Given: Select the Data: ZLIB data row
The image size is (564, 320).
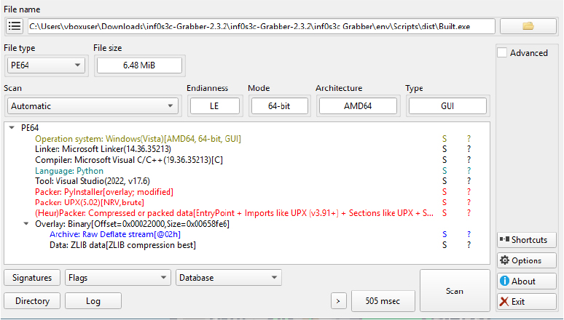Looking at the screenshot, I should pyautogui.click(x=122, y=245).
